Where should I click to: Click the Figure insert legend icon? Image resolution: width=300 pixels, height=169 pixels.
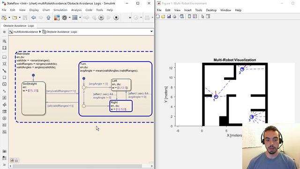[195, 16]
